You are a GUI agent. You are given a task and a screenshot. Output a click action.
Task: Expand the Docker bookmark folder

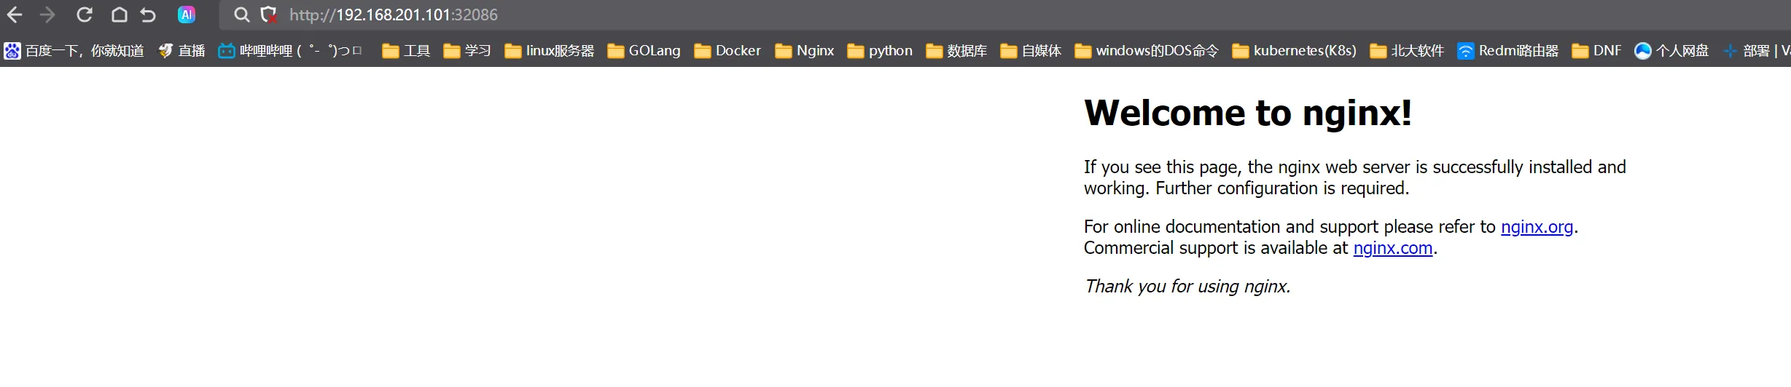click(727, 51)
